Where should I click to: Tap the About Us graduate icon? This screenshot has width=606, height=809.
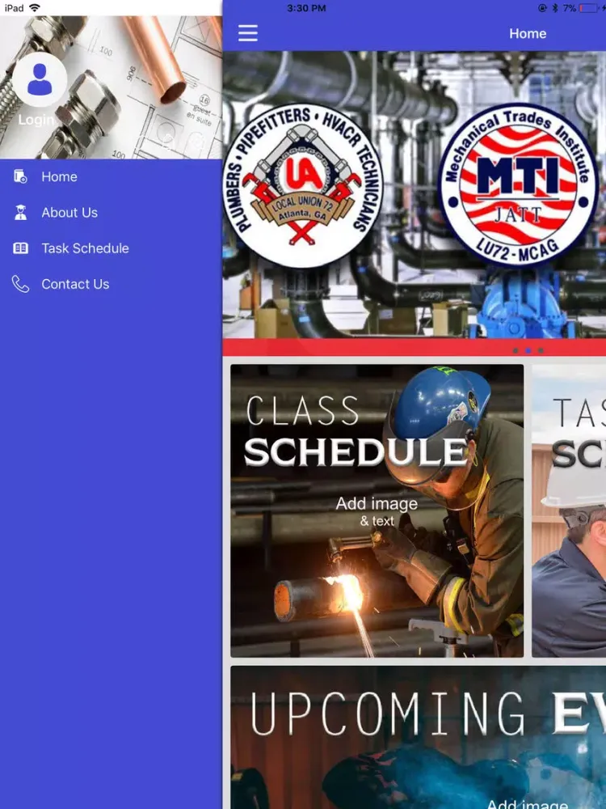21,213
